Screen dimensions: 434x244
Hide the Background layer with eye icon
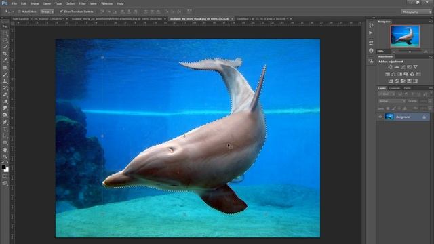click(x=380, y=117)
